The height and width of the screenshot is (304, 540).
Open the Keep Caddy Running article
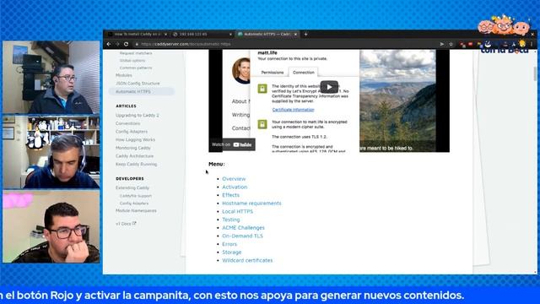click(x=136, y=164)
